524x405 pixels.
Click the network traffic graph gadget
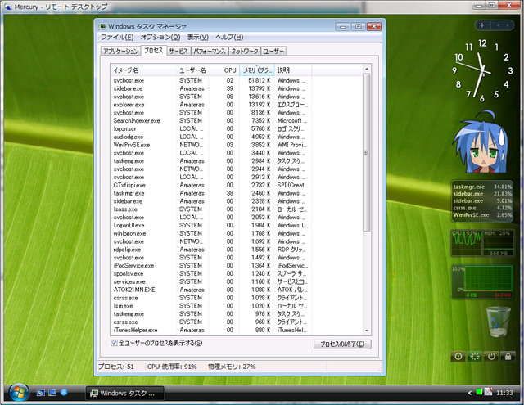point(482,281)
